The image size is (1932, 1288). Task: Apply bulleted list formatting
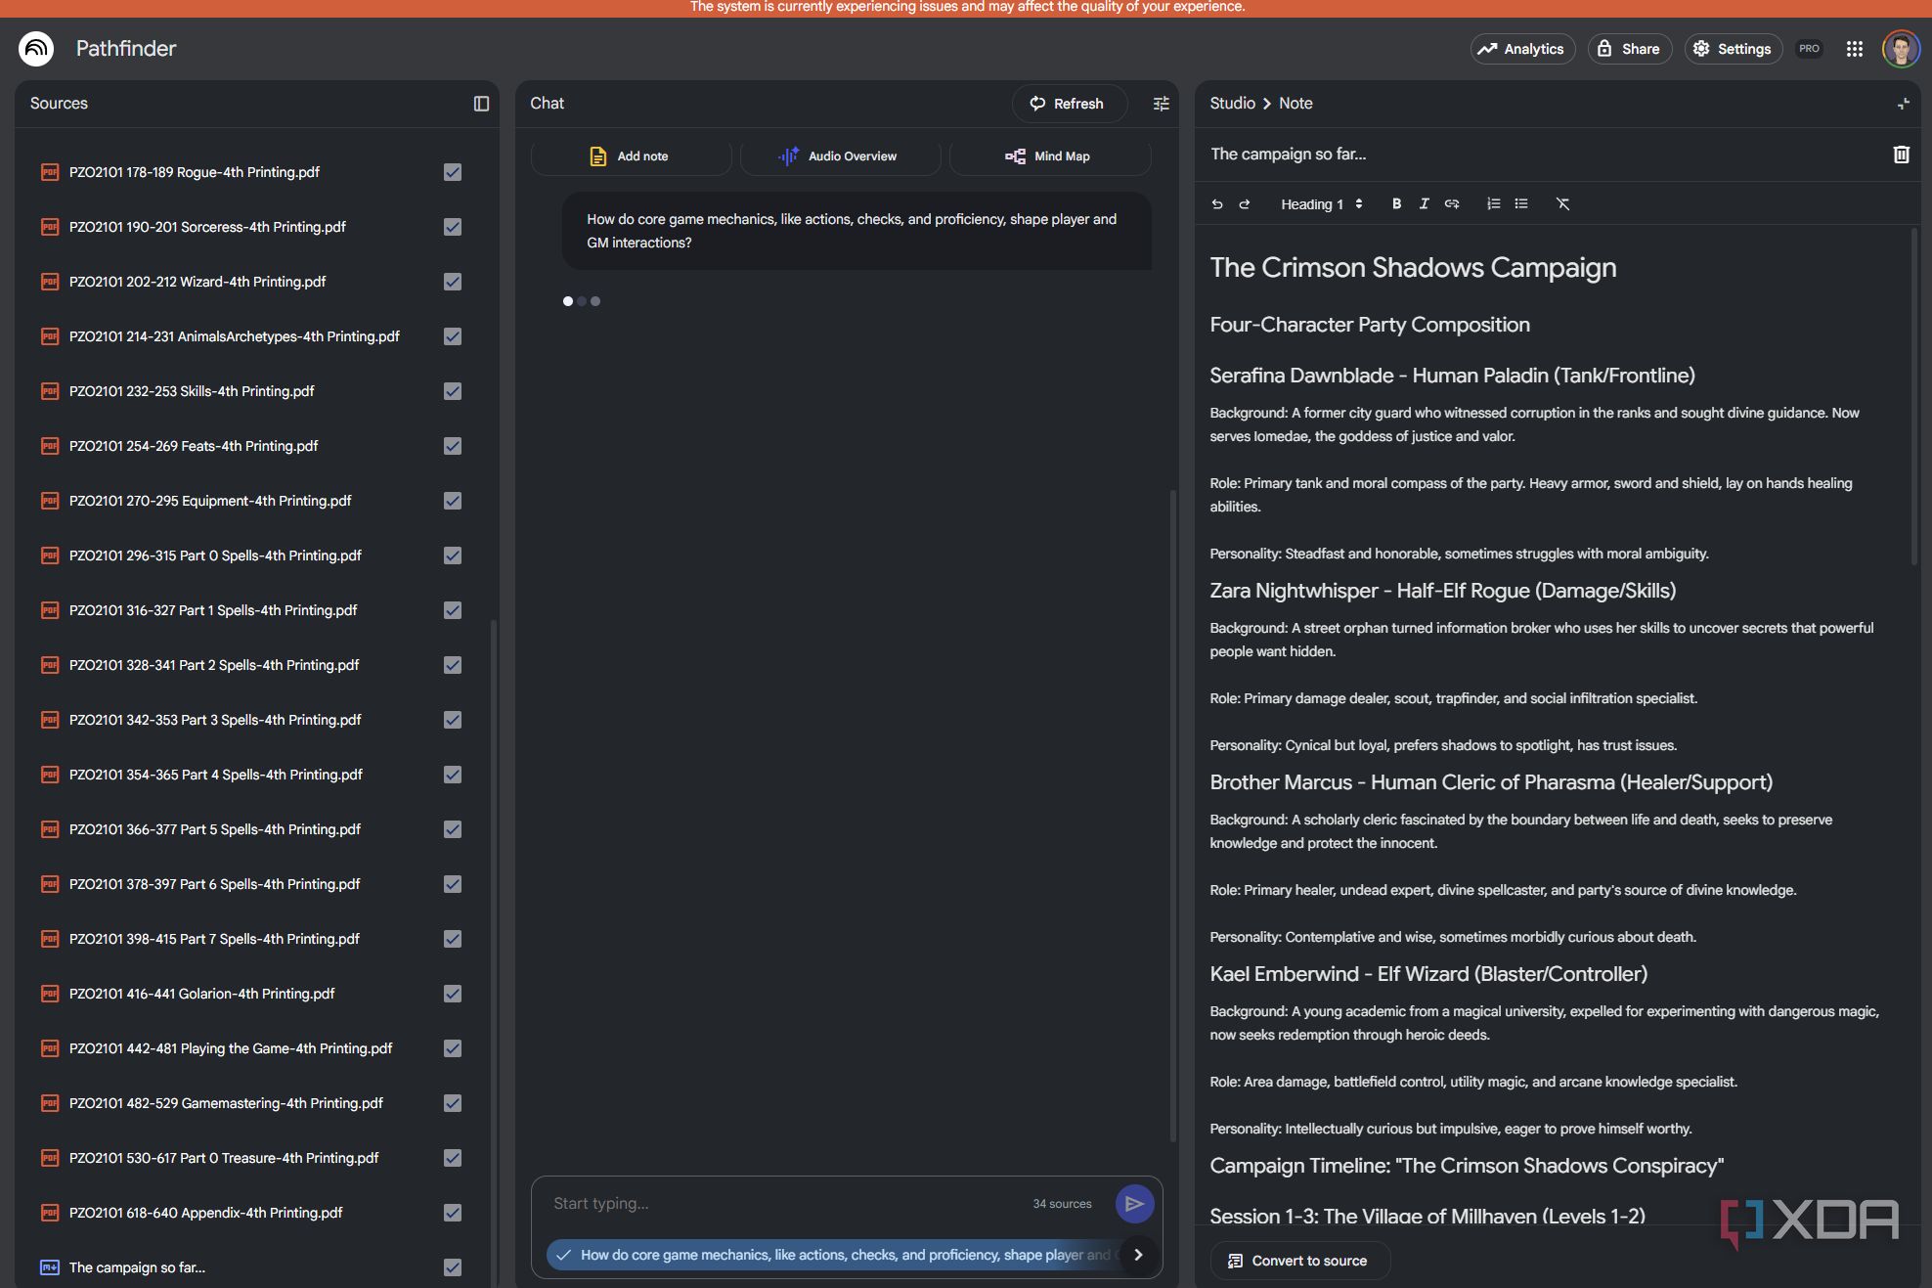click(1521, 203)
